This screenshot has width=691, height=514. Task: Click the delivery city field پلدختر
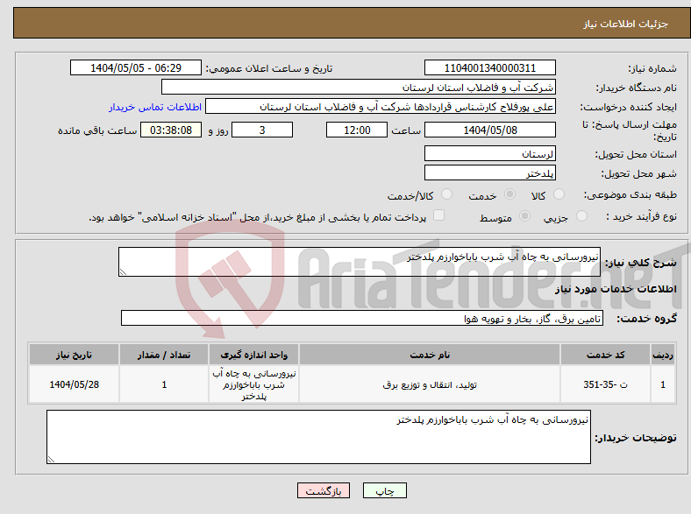coord(489,173)
